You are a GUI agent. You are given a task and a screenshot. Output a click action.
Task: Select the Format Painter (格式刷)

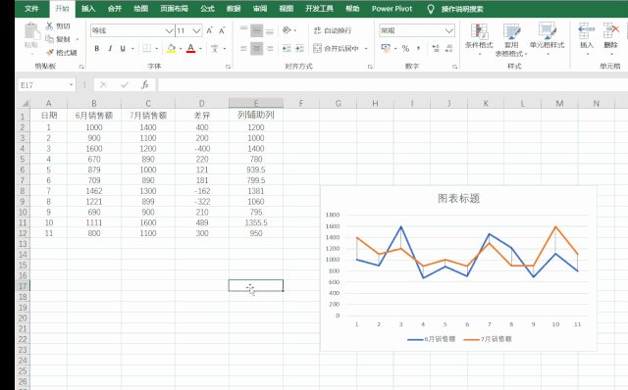[x=61, y=52]
